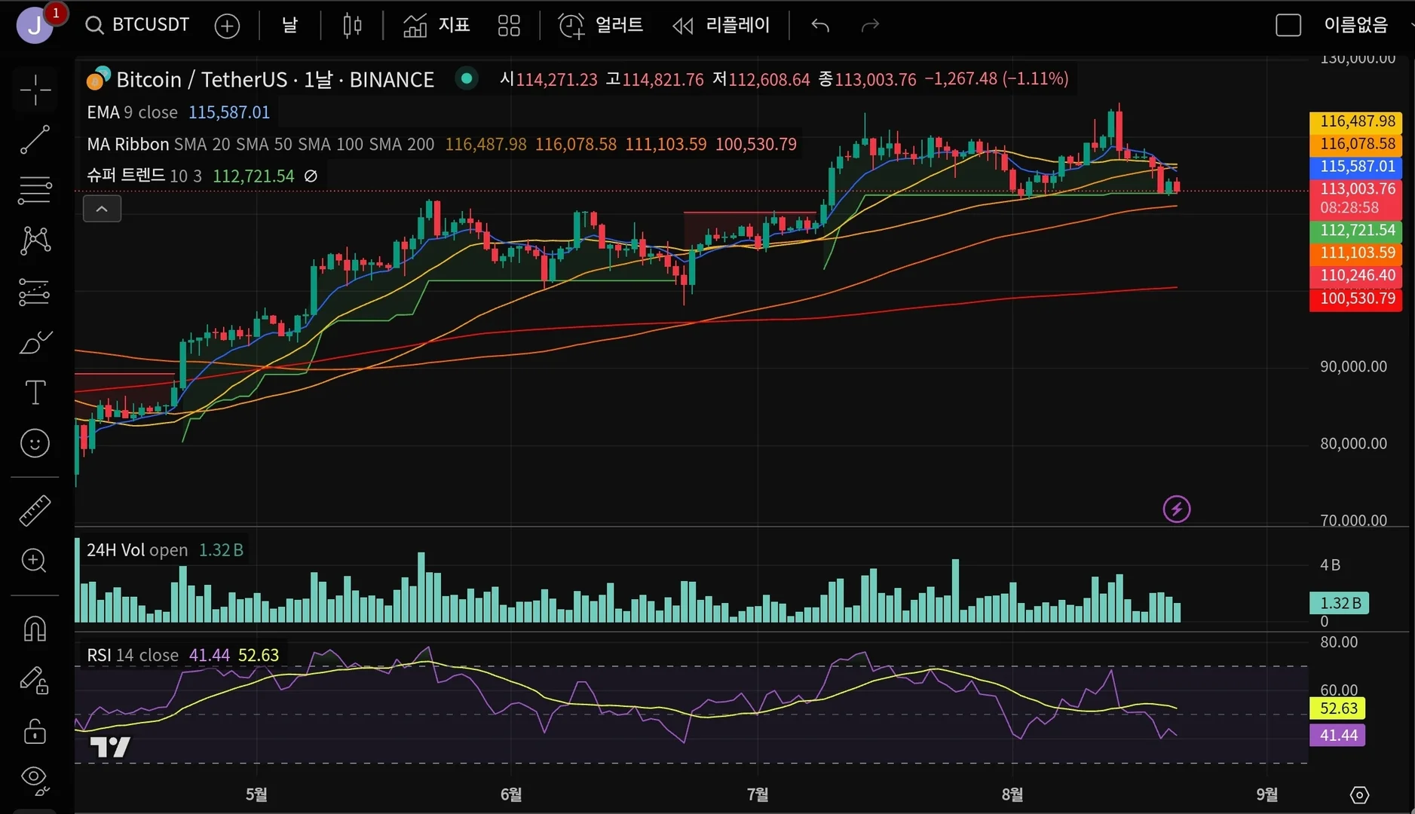Click red price label 110,246.40

pyautogui.click(x=1356, y=276)
